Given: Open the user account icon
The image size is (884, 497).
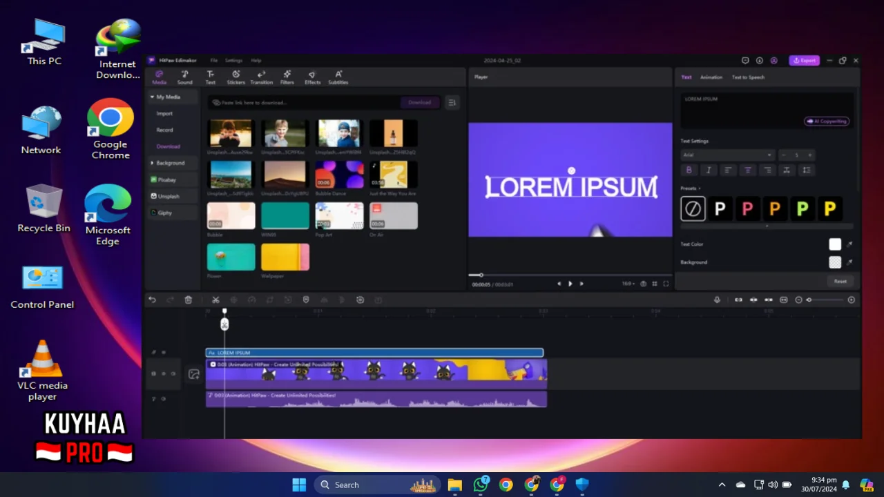Looking at the screenshot, I should (773, 61).
